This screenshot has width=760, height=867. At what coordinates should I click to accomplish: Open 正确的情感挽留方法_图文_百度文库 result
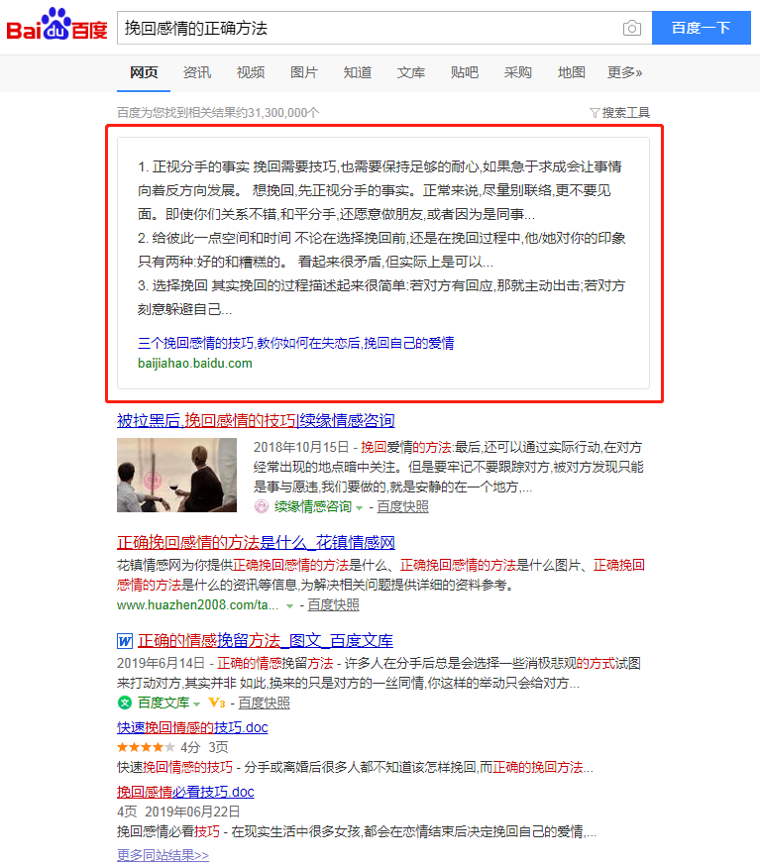pos(266,641)
